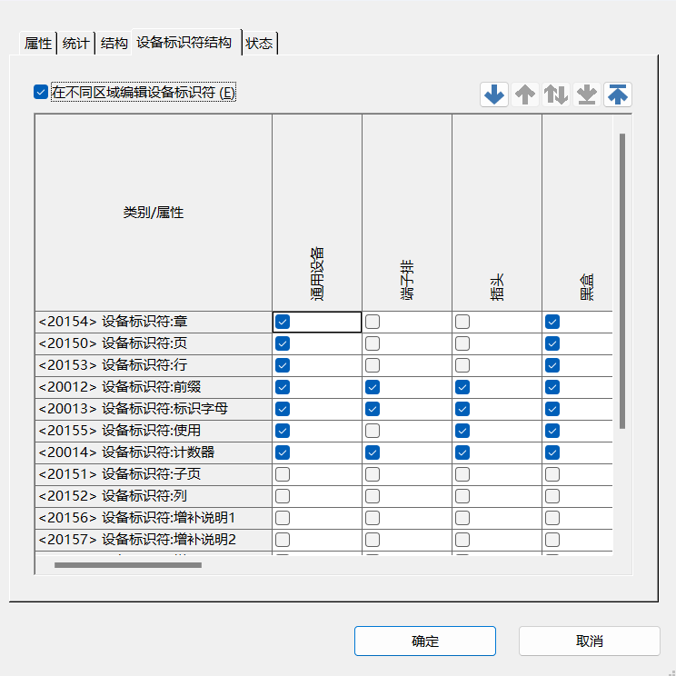Click the blue move-to-top arrow icon
Screen dimensions: 676x676
point(618,94)
